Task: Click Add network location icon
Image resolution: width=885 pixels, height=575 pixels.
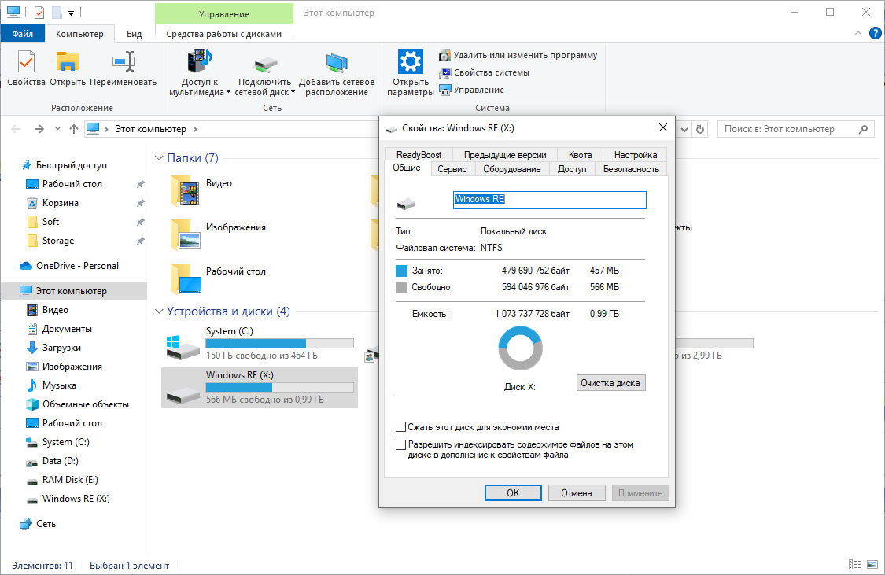Action: pos(337,72)
